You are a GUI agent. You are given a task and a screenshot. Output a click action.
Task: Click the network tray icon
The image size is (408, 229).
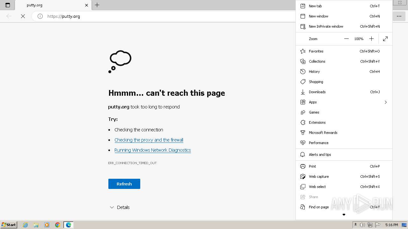[x=370, y=225]
